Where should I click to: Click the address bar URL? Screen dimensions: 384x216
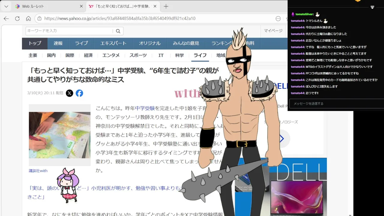[120, 18]
